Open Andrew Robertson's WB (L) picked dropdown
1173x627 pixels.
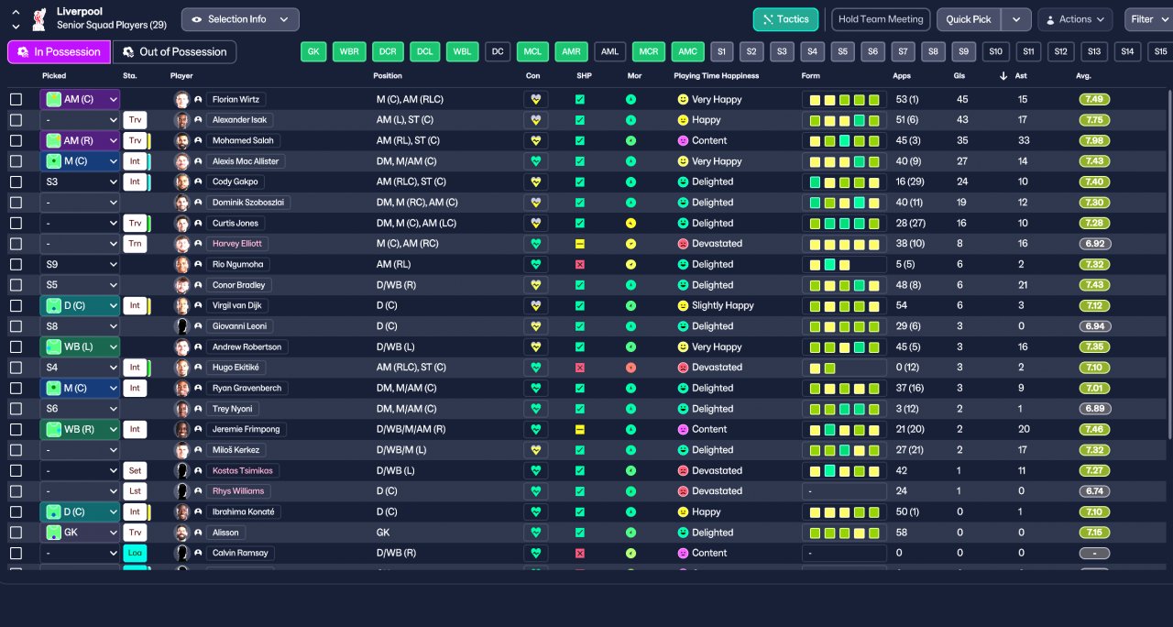[80, 346]
